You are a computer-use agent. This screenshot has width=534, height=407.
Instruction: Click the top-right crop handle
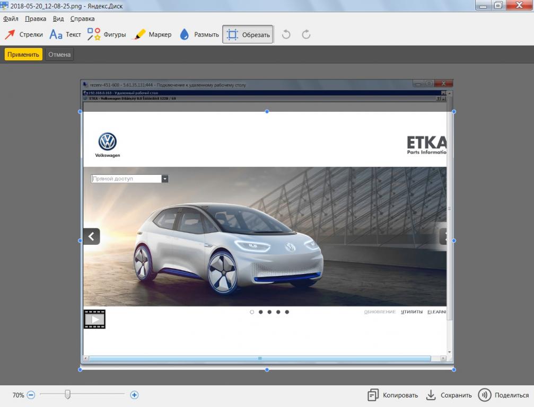coord(453,112)
